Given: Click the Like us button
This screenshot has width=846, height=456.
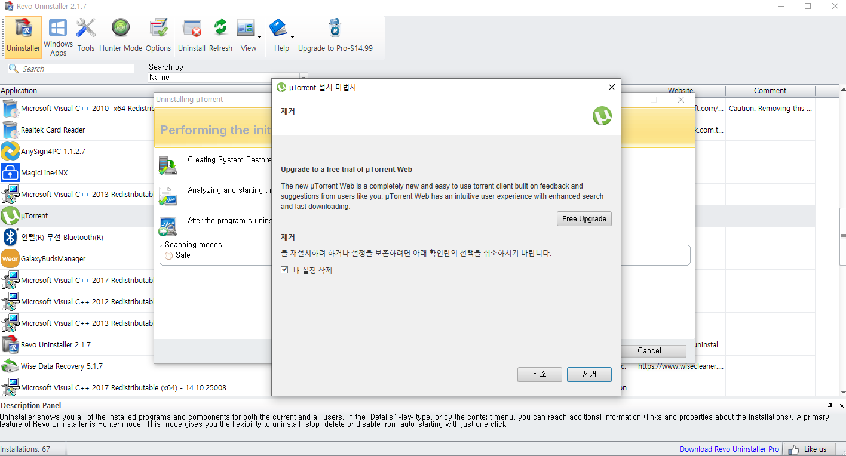Looking at the screenshot, I should coord(810,449).
